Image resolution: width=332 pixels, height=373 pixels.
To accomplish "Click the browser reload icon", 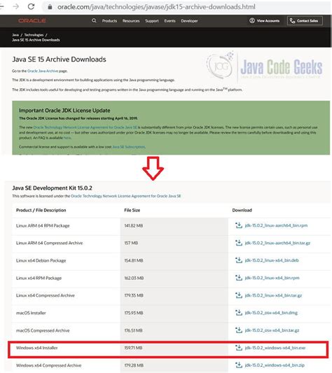I will (x=32, y=7).
